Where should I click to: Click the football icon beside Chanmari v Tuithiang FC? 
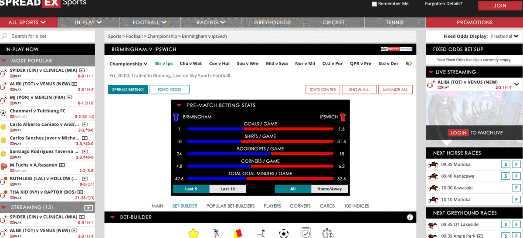pyautogui.click(x=3, y=113)
